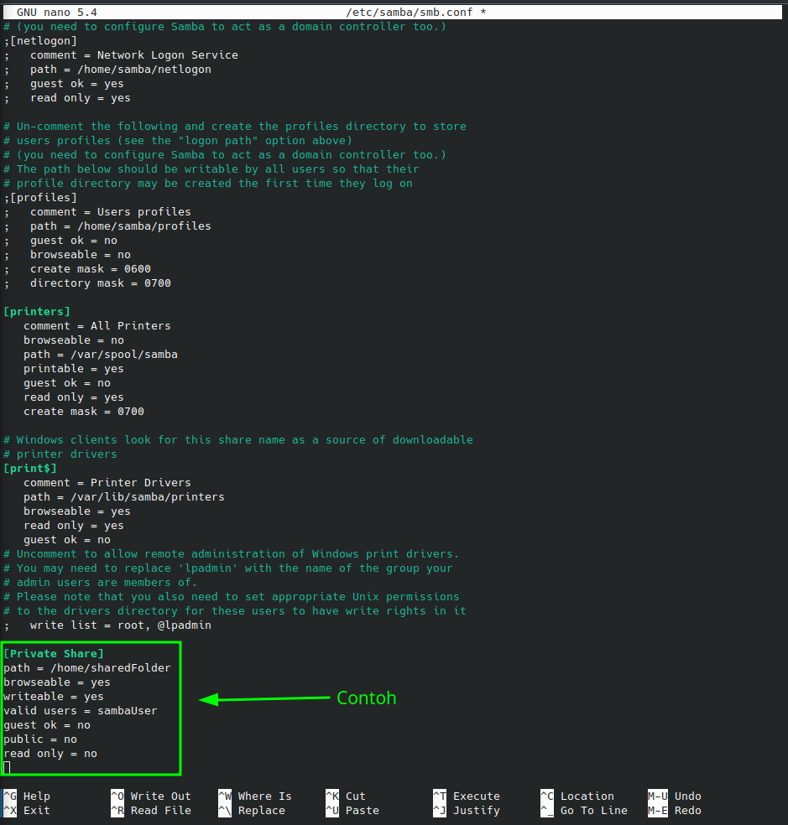This screenshot has width=788, height=825.
Task: Click the '# admin users are members of.' comment
Action: (101, 583)
